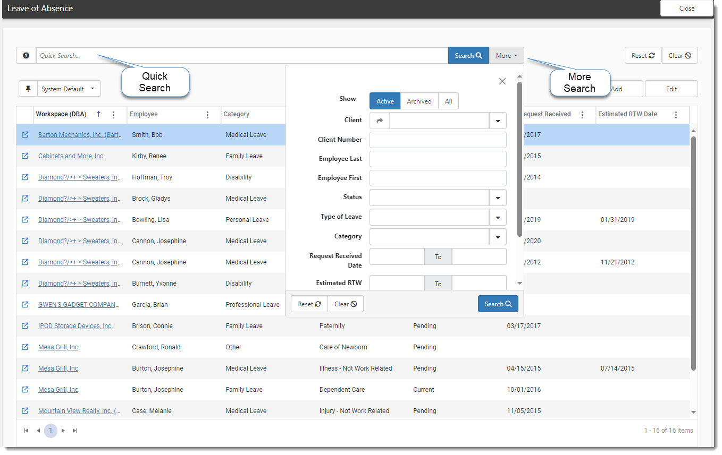Click top-right Clear button
Image resolution: width=722 pixels, height=455 pixels.
(679, 56)
